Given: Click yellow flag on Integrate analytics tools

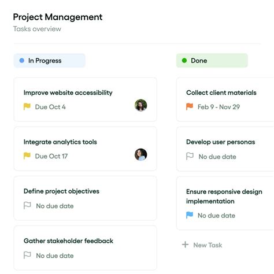Looking at the screenshot, I should click(27, 155).
